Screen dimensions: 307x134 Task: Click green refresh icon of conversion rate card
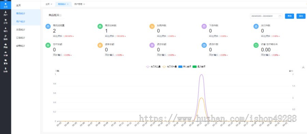pyautogui.click(x=256, y=45)
